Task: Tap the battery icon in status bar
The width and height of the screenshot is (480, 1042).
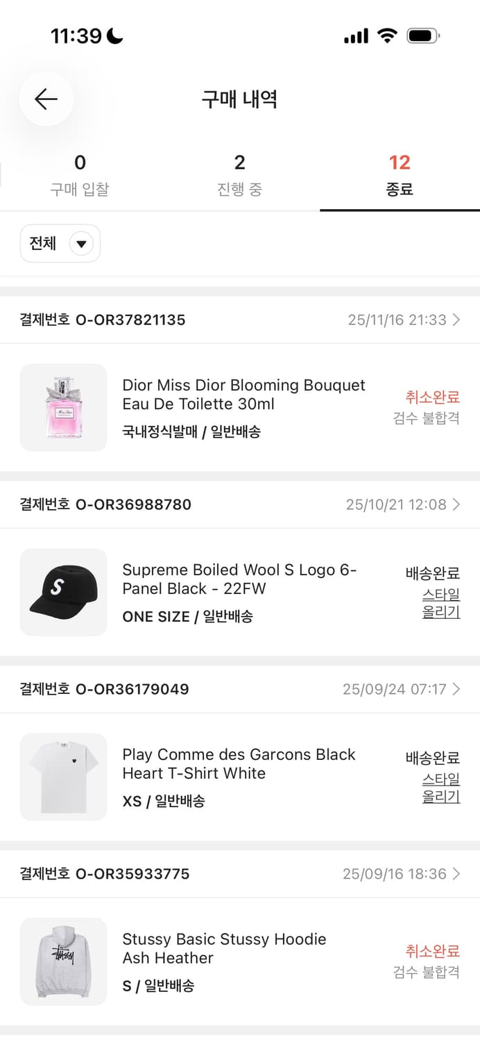Action: click(x=422, y=36)
